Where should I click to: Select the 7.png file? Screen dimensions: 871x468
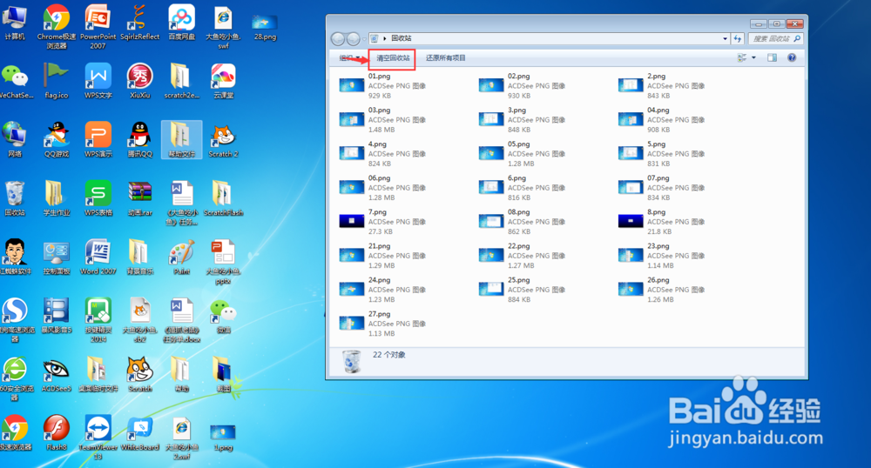click(x=383, y=221)
